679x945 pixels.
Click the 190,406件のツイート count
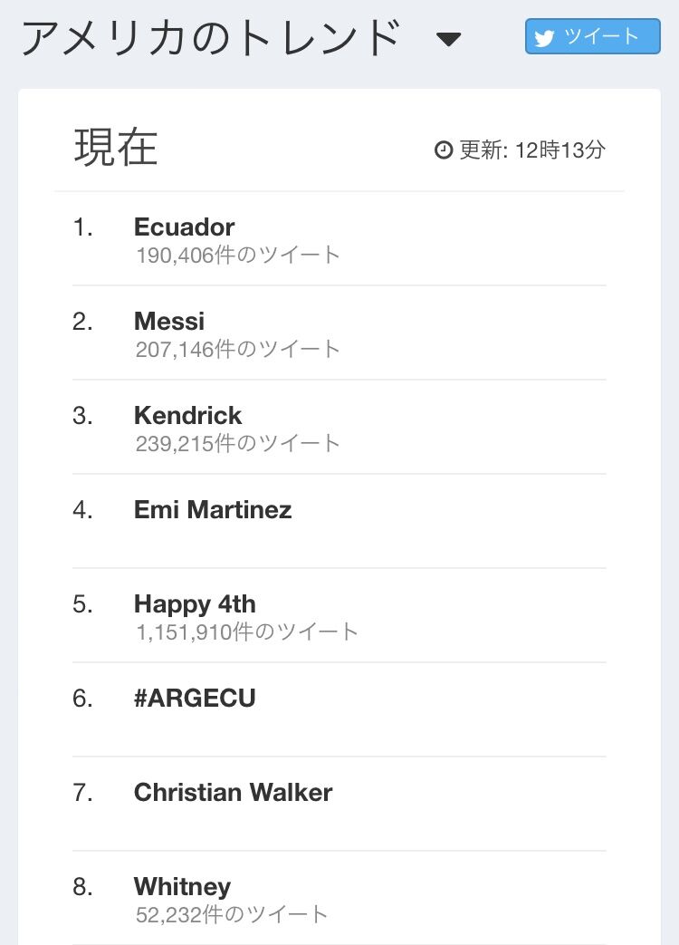(238, 255)
